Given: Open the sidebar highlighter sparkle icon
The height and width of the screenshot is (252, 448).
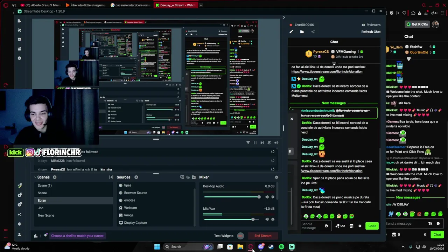Looking at the screenshot, I should coord(19,215).
